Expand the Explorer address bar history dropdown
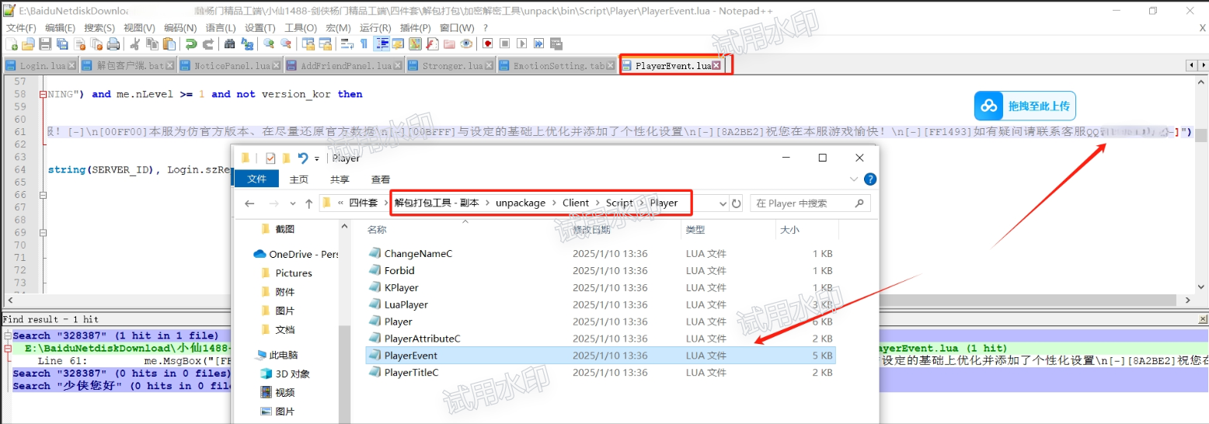Viewport: 1209px width, 424px height. coord(719,203)
